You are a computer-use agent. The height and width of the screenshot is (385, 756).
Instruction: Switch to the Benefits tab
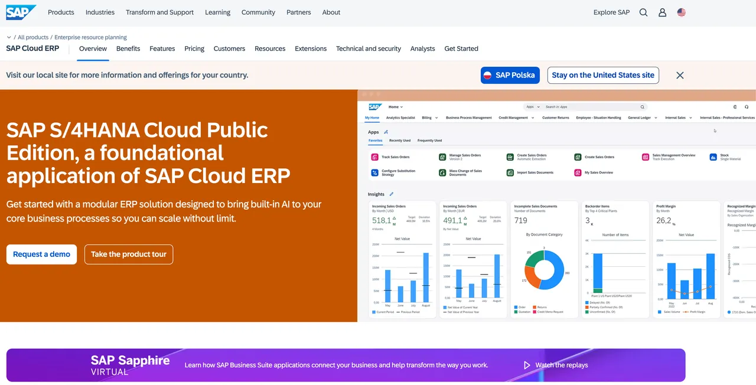coord(128,48)
